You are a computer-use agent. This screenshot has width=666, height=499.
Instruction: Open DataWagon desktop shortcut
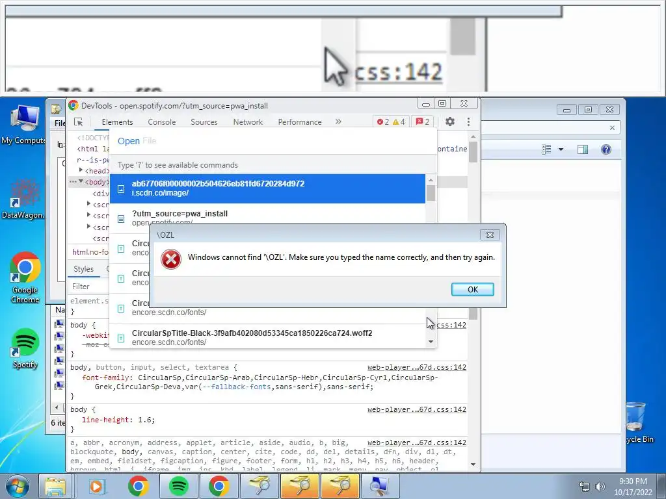coord(24,199)
